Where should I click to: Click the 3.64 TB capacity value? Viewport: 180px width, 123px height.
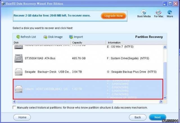pos(77,72)
